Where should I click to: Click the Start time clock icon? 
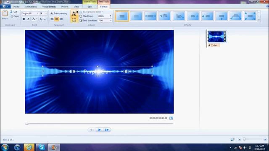[81, 16]
